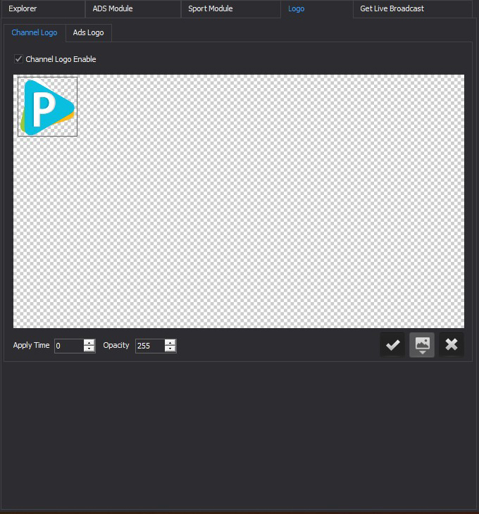This screenshot has width=479, height=514.
Task: Confirm the logo with the checkmark button
Action: (392, 345)
